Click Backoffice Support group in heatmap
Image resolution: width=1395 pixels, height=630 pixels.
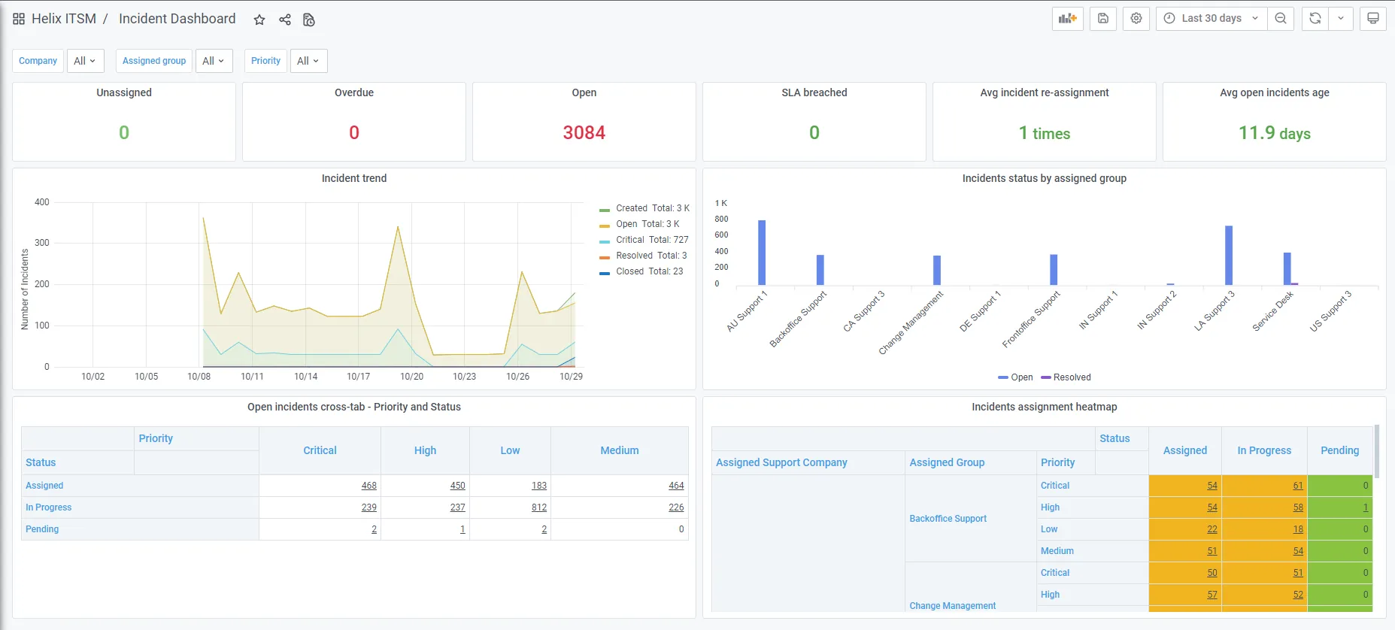click(948, 519)
